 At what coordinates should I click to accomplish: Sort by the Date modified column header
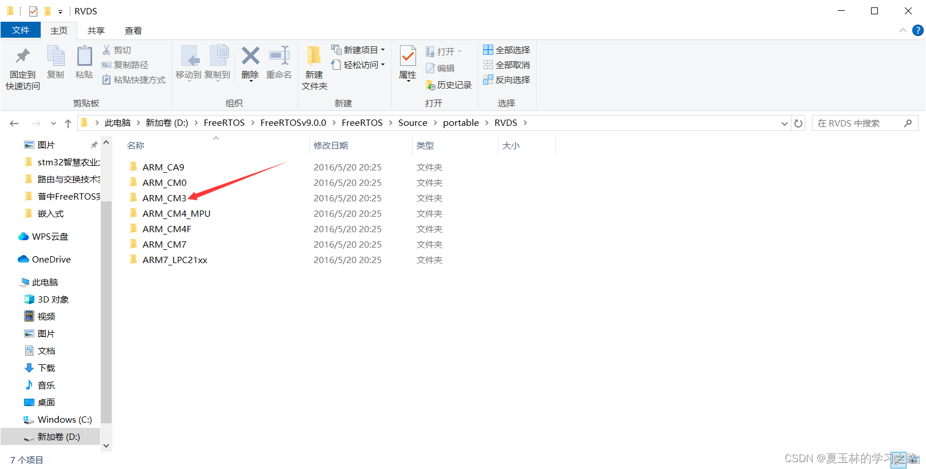361,145
